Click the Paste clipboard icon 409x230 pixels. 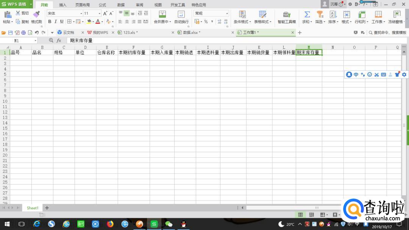pos(8,15)
